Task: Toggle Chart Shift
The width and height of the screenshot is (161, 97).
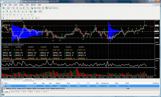Action: (26, 11)
